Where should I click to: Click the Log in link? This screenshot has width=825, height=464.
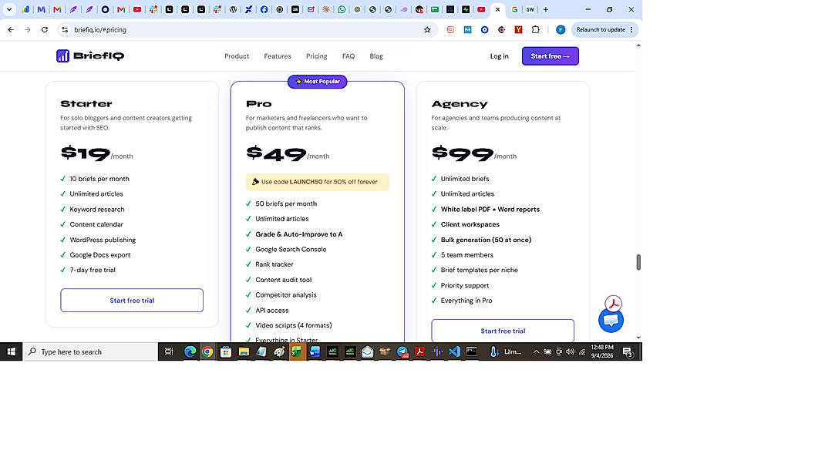point(500,56)
